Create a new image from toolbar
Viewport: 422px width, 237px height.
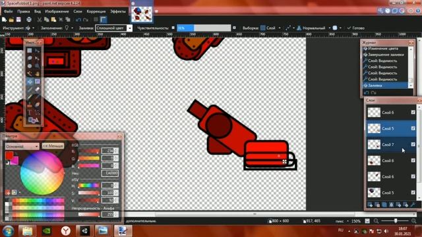pyautogui.click(x=4, y=20)
